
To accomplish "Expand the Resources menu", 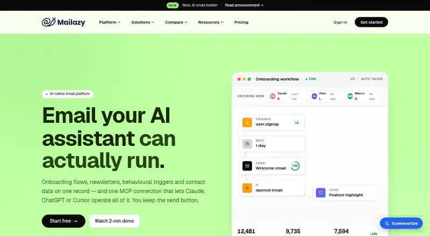I will tap(211, 22).
